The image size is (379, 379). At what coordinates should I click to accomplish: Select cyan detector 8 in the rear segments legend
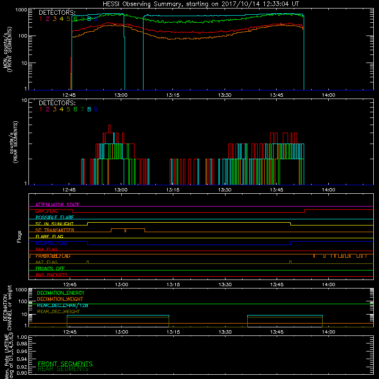pos(89,109)
